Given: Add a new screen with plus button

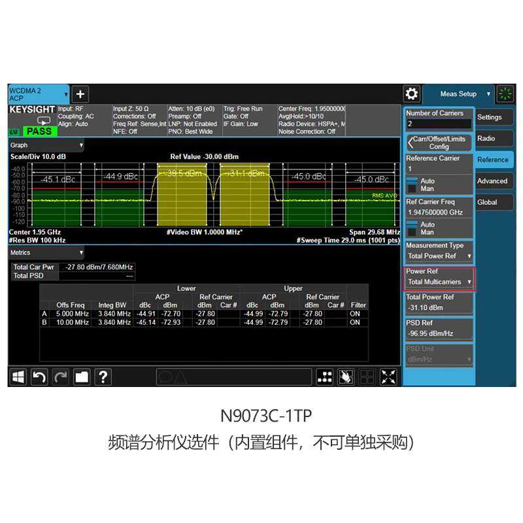Looking at the screenshot, I should click(x=80, y=94).
